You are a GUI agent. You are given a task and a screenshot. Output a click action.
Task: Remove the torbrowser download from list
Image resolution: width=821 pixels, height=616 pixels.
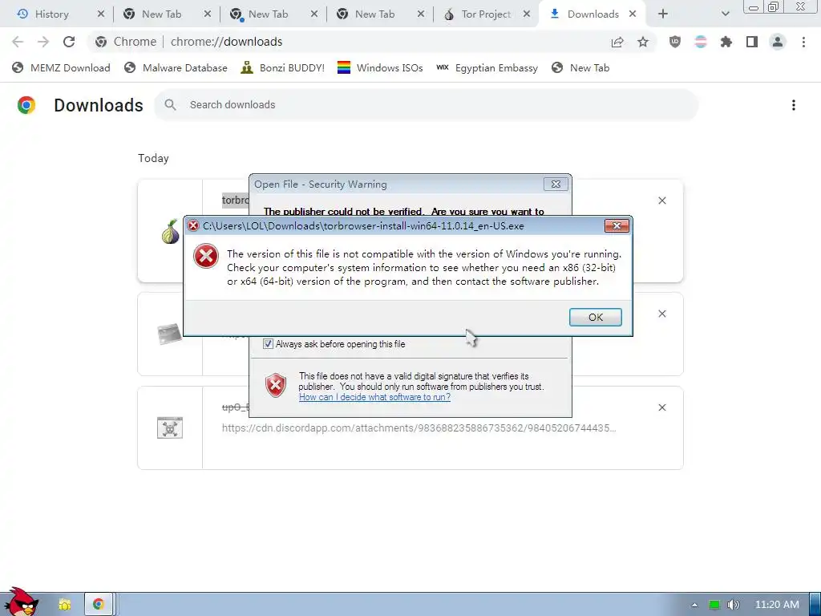tap(661, 201)
